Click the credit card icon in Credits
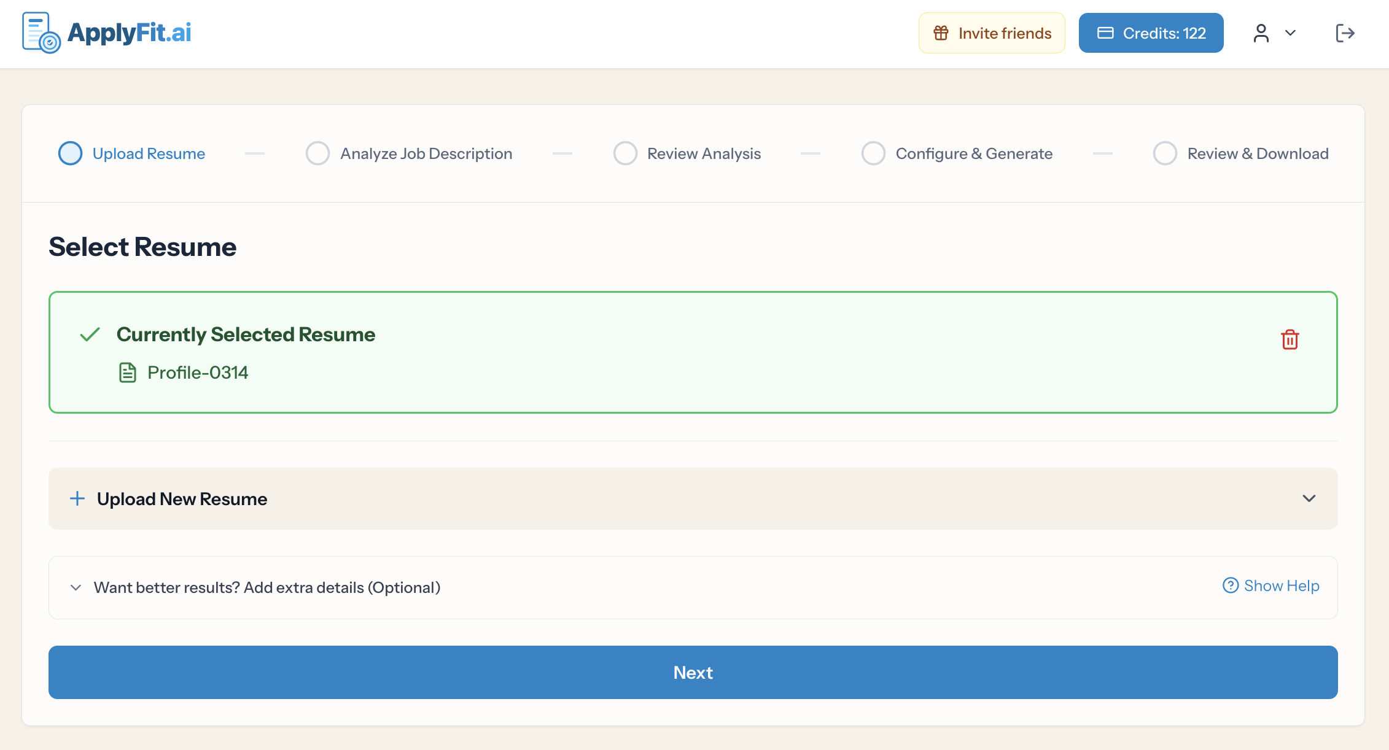Screen dimensions: 1389x750 coord(1105,33)
